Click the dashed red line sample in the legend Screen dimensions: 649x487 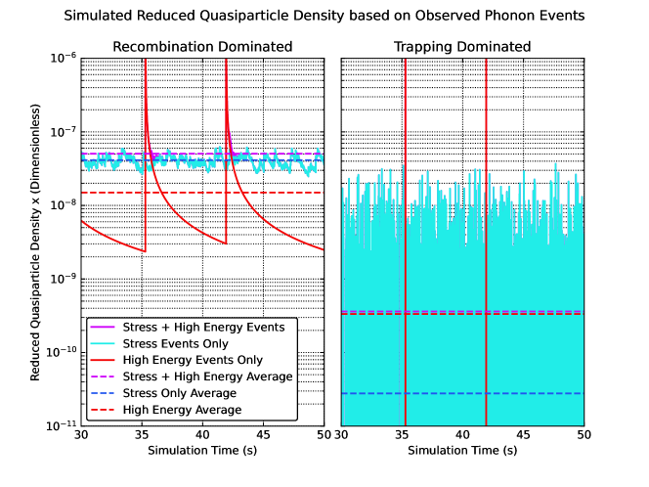pyautogui.click(x=103, y=410)
